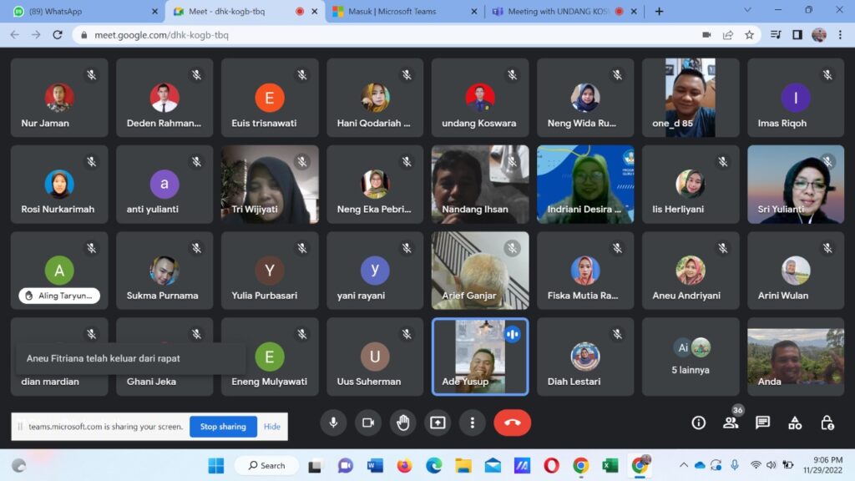Select the '5 lainnya' participants tile

coord(690,357)
